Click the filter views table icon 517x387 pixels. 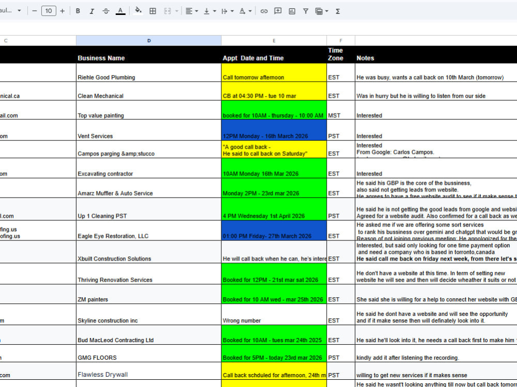pos(319,11)
